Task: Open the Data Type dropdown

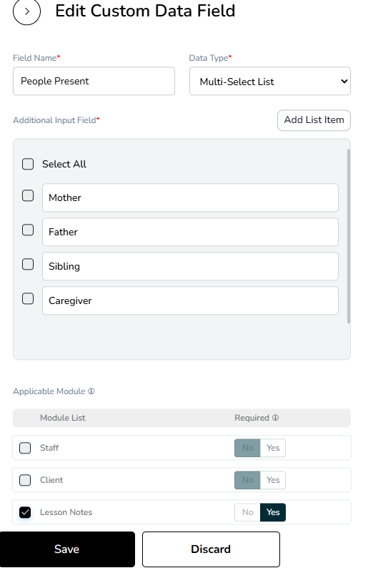Action: click(x=270, y=81)
